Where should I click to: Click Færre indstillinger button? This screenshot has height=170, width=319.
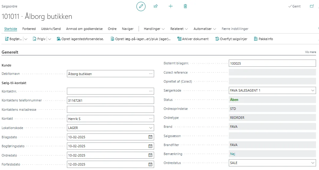click(235, 29)
